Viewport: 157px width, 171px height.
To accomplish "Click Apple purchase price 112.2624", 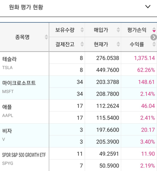I will click(108, 106).
